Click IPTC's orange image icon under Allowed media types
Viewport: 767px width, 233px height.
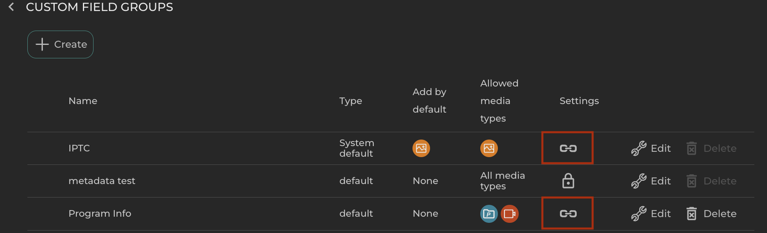tap(489, 148)
